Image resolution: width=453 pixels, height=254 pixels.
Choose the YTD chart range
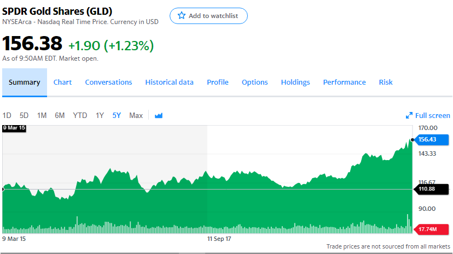80,116
